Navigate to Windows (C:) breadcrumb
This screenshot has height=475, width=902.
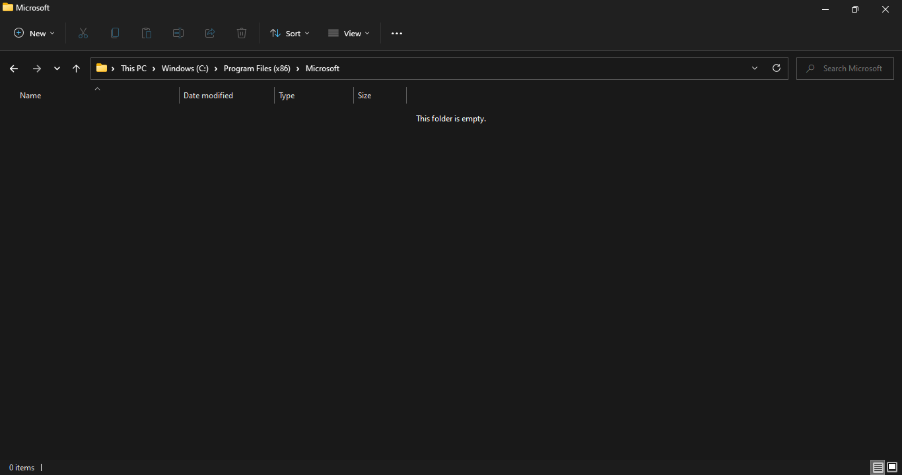tap(185, 69)
